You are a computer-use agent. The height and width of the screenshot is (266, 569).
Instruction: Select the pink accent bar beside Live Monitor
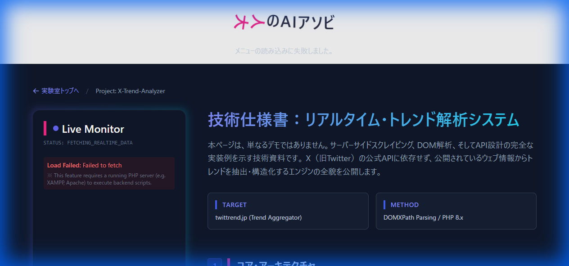click(45, 129)
